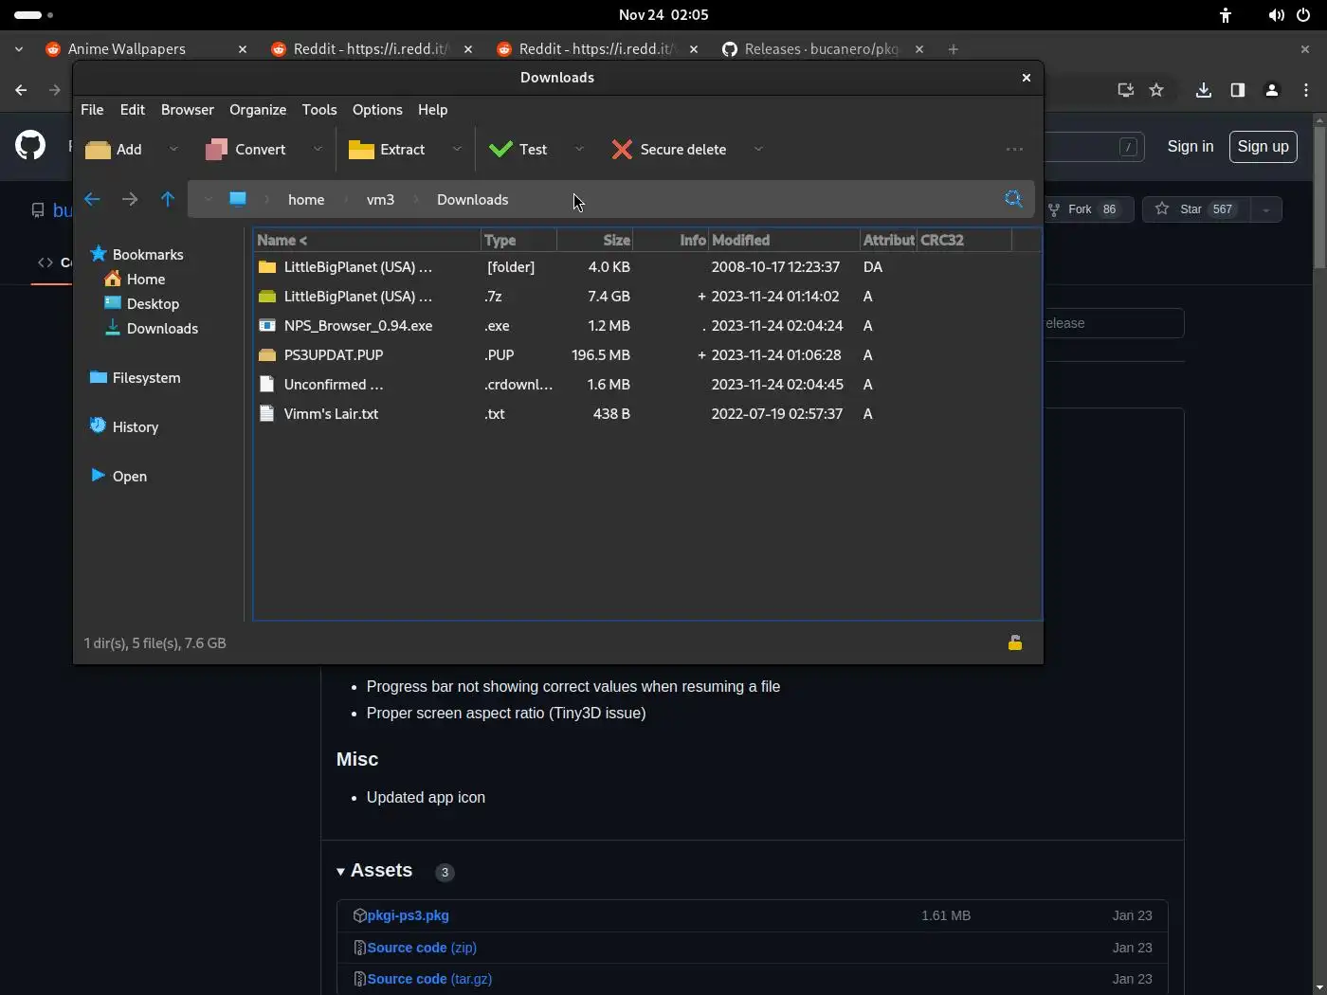Click the Test checkmark button
This screenshot has height=995, width=1327.
point(518,150)
